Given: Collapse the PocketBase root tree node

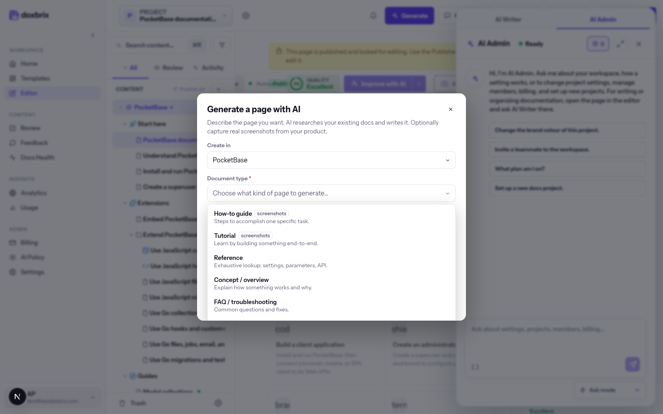Looking at the screenshot, I should 122,107.
